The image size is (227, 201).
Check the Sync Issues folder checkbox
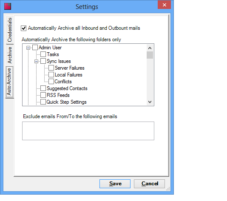pos(43,61)
